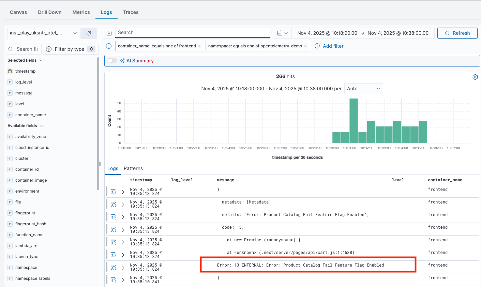The width and height of the screenshot is (481, 287).
Task: Remove the namespace opentelemetry-demo filter
Action: coord(305,46)
